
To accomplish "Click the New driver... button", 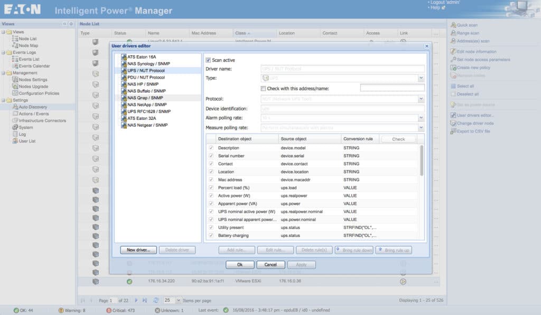I will 138,250.
